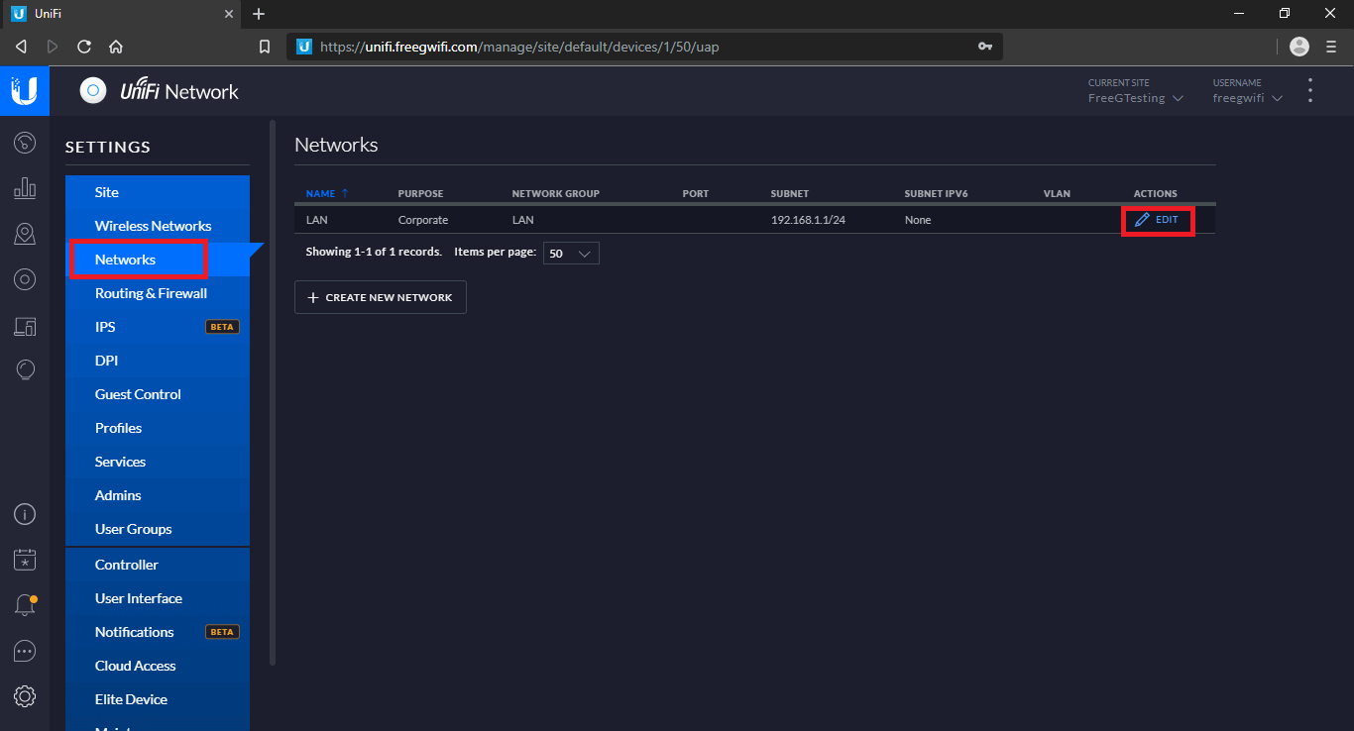The height and width of the screenshot is (731, 1354).
Task: Open the Insights lightbulb icon
Action: [25, 369]
